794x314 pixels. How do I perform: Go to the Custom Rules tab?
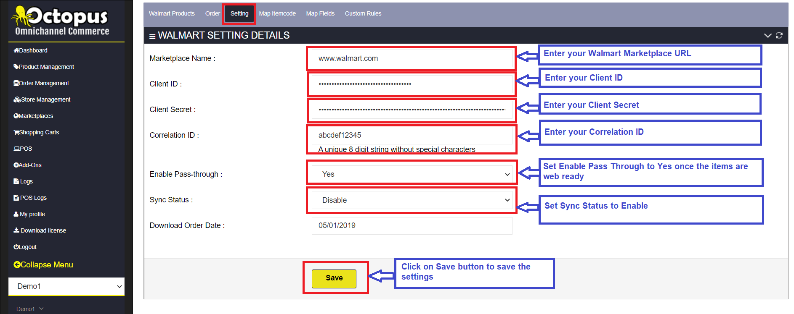point(363,14)
